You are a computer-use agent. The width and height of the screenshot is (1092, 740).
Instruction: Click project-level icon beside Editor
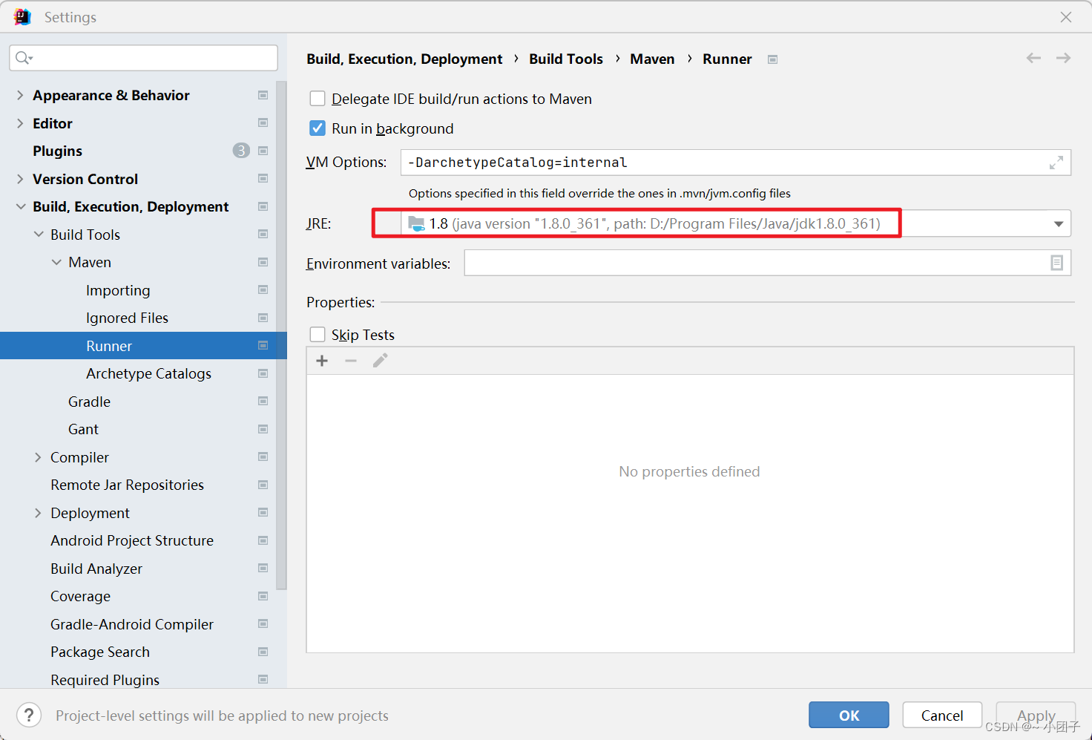263,122
